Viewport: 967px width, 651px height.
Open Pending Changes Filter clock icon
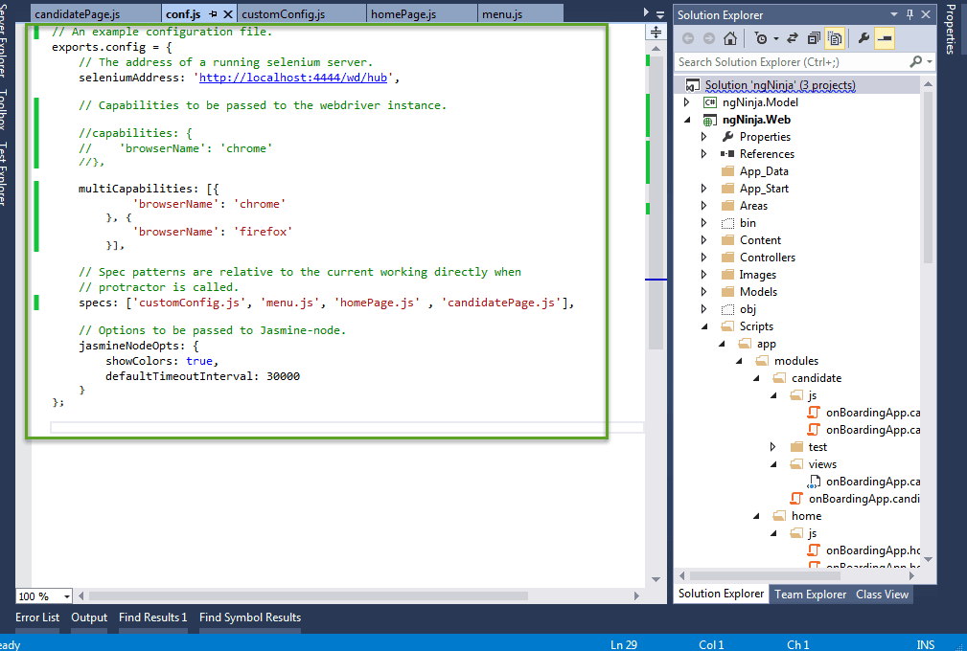click(x=761, y=38)
